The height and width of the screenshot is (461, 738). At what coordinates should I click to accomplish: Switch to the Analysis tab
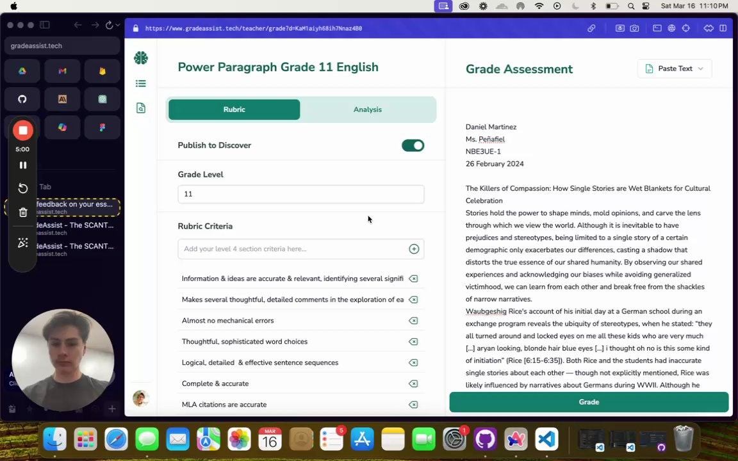[367, 109]
